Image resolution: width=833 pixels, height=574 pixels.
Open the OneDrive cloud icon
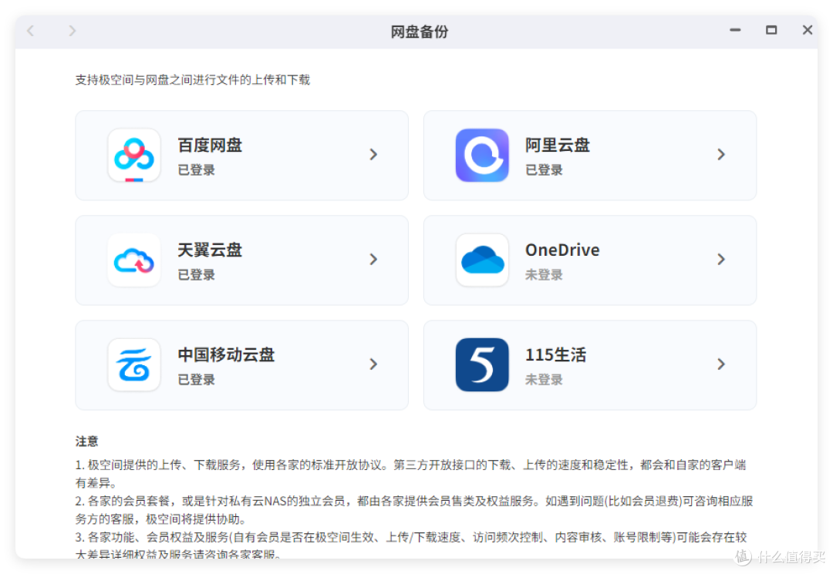[482, 260]
